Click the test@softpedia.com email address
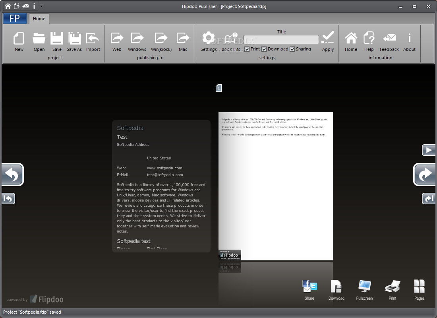This screenshot has height=318, width=437. click(x=165, y=175)
